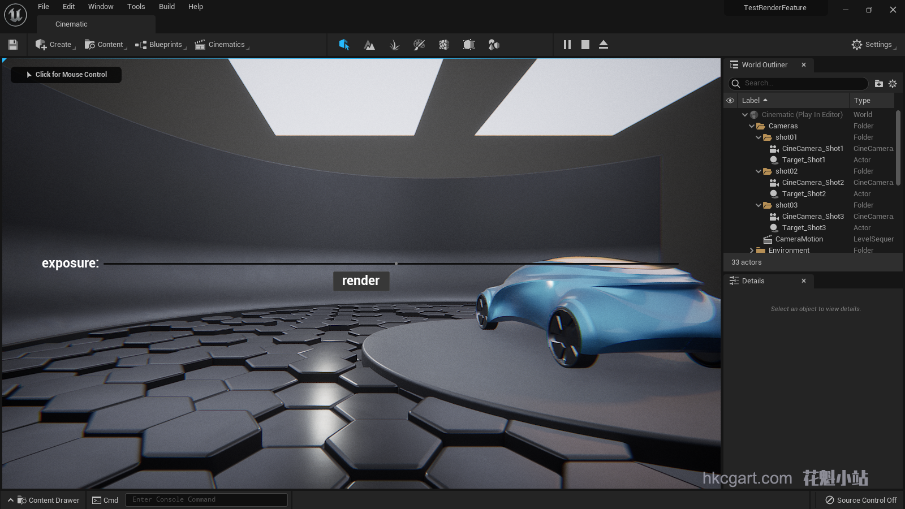This screenshot has height=509, width=905.
Task: Open World Outliner view options gear
Action: [x=893, y=84]
